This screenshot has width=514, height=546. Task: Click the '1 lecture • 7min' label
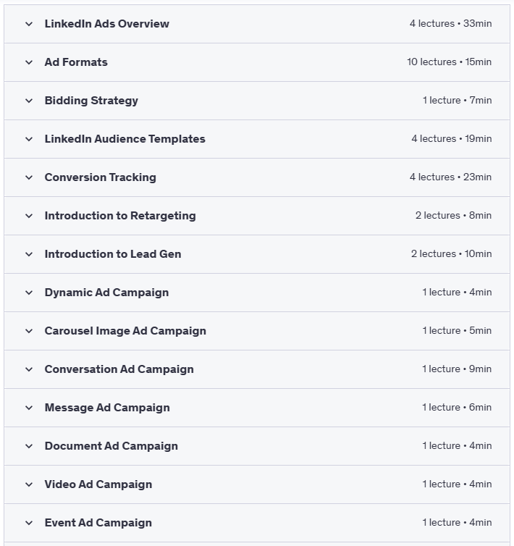(457, 101)
